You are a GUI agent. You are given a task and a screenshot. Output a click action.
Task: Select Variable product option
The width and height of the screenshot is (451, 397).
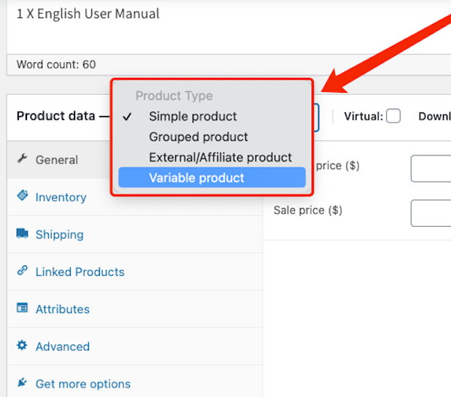tap(212, 177)
